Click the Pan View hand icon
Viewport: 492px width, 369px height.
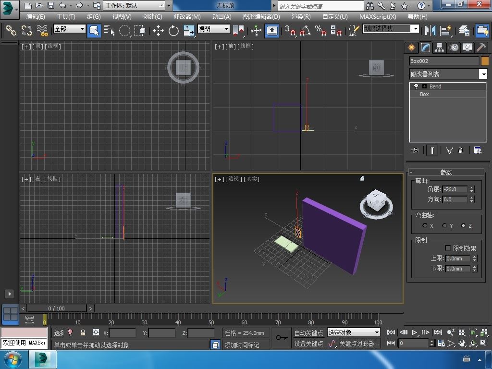462,344
